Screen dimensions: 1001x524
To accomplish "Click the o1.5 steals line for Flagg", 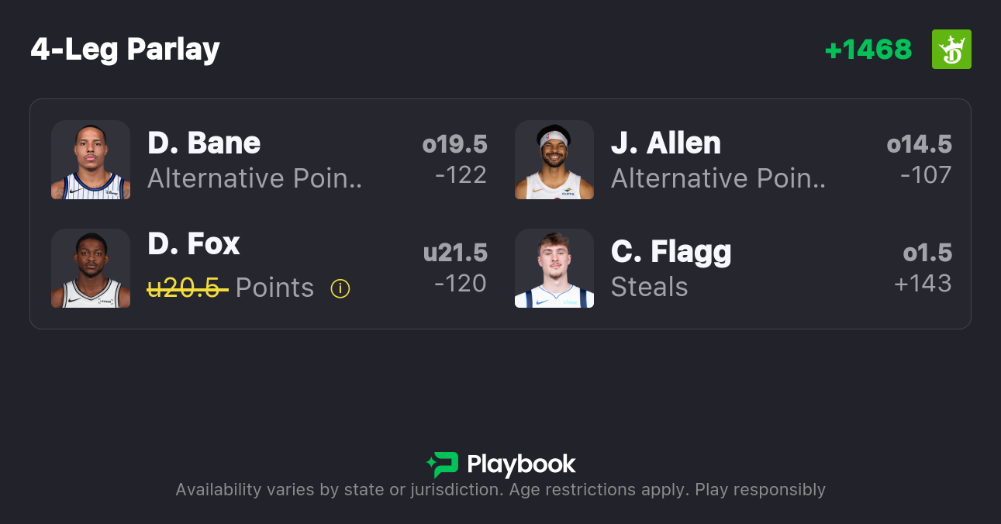I will coord(927,253).
